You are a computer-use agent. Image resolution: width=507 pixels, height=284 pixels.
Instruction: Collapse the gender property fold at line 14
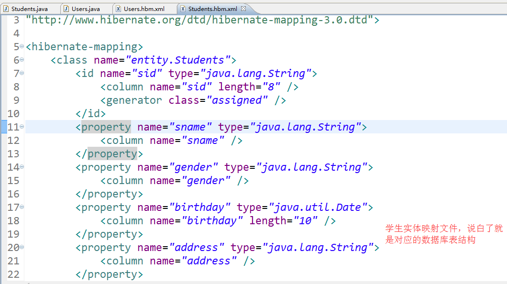click(22, 167)
